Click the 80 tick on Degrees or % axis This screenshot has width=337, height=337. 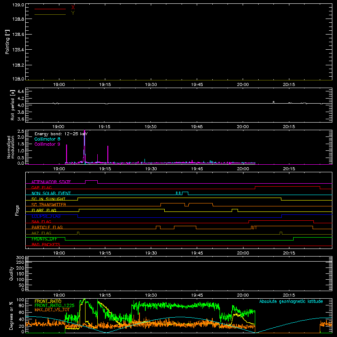21,305
